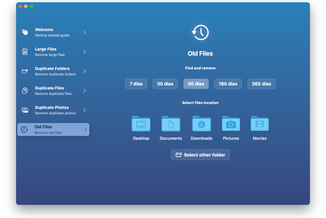Switch to the Duplicate Photos section
The height and width of the screenshot is (218, 326).
click(53, 110)
